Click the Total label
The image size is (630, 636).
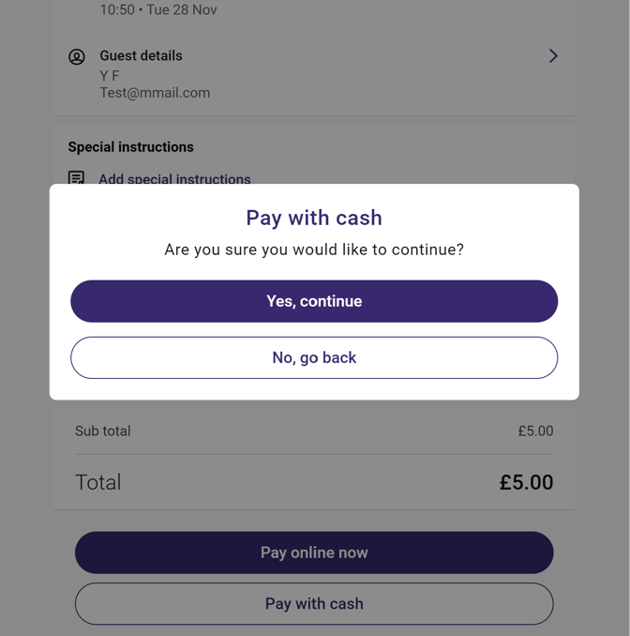click(98, 482)
